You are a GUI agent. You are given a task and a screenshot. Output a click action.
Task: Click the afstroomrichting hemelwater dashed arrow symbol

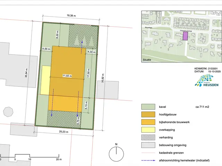click(148, 160)
